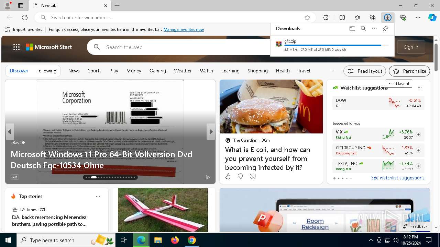This screenshot has width=440, height=247.
Task: Click the Personalize button
Action: coord(409,71)
